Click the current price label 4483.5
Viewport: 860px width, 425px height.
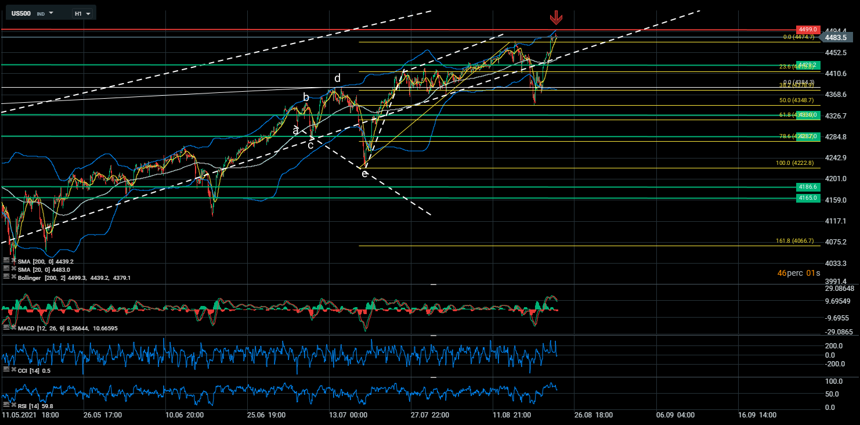click(836, 37)
